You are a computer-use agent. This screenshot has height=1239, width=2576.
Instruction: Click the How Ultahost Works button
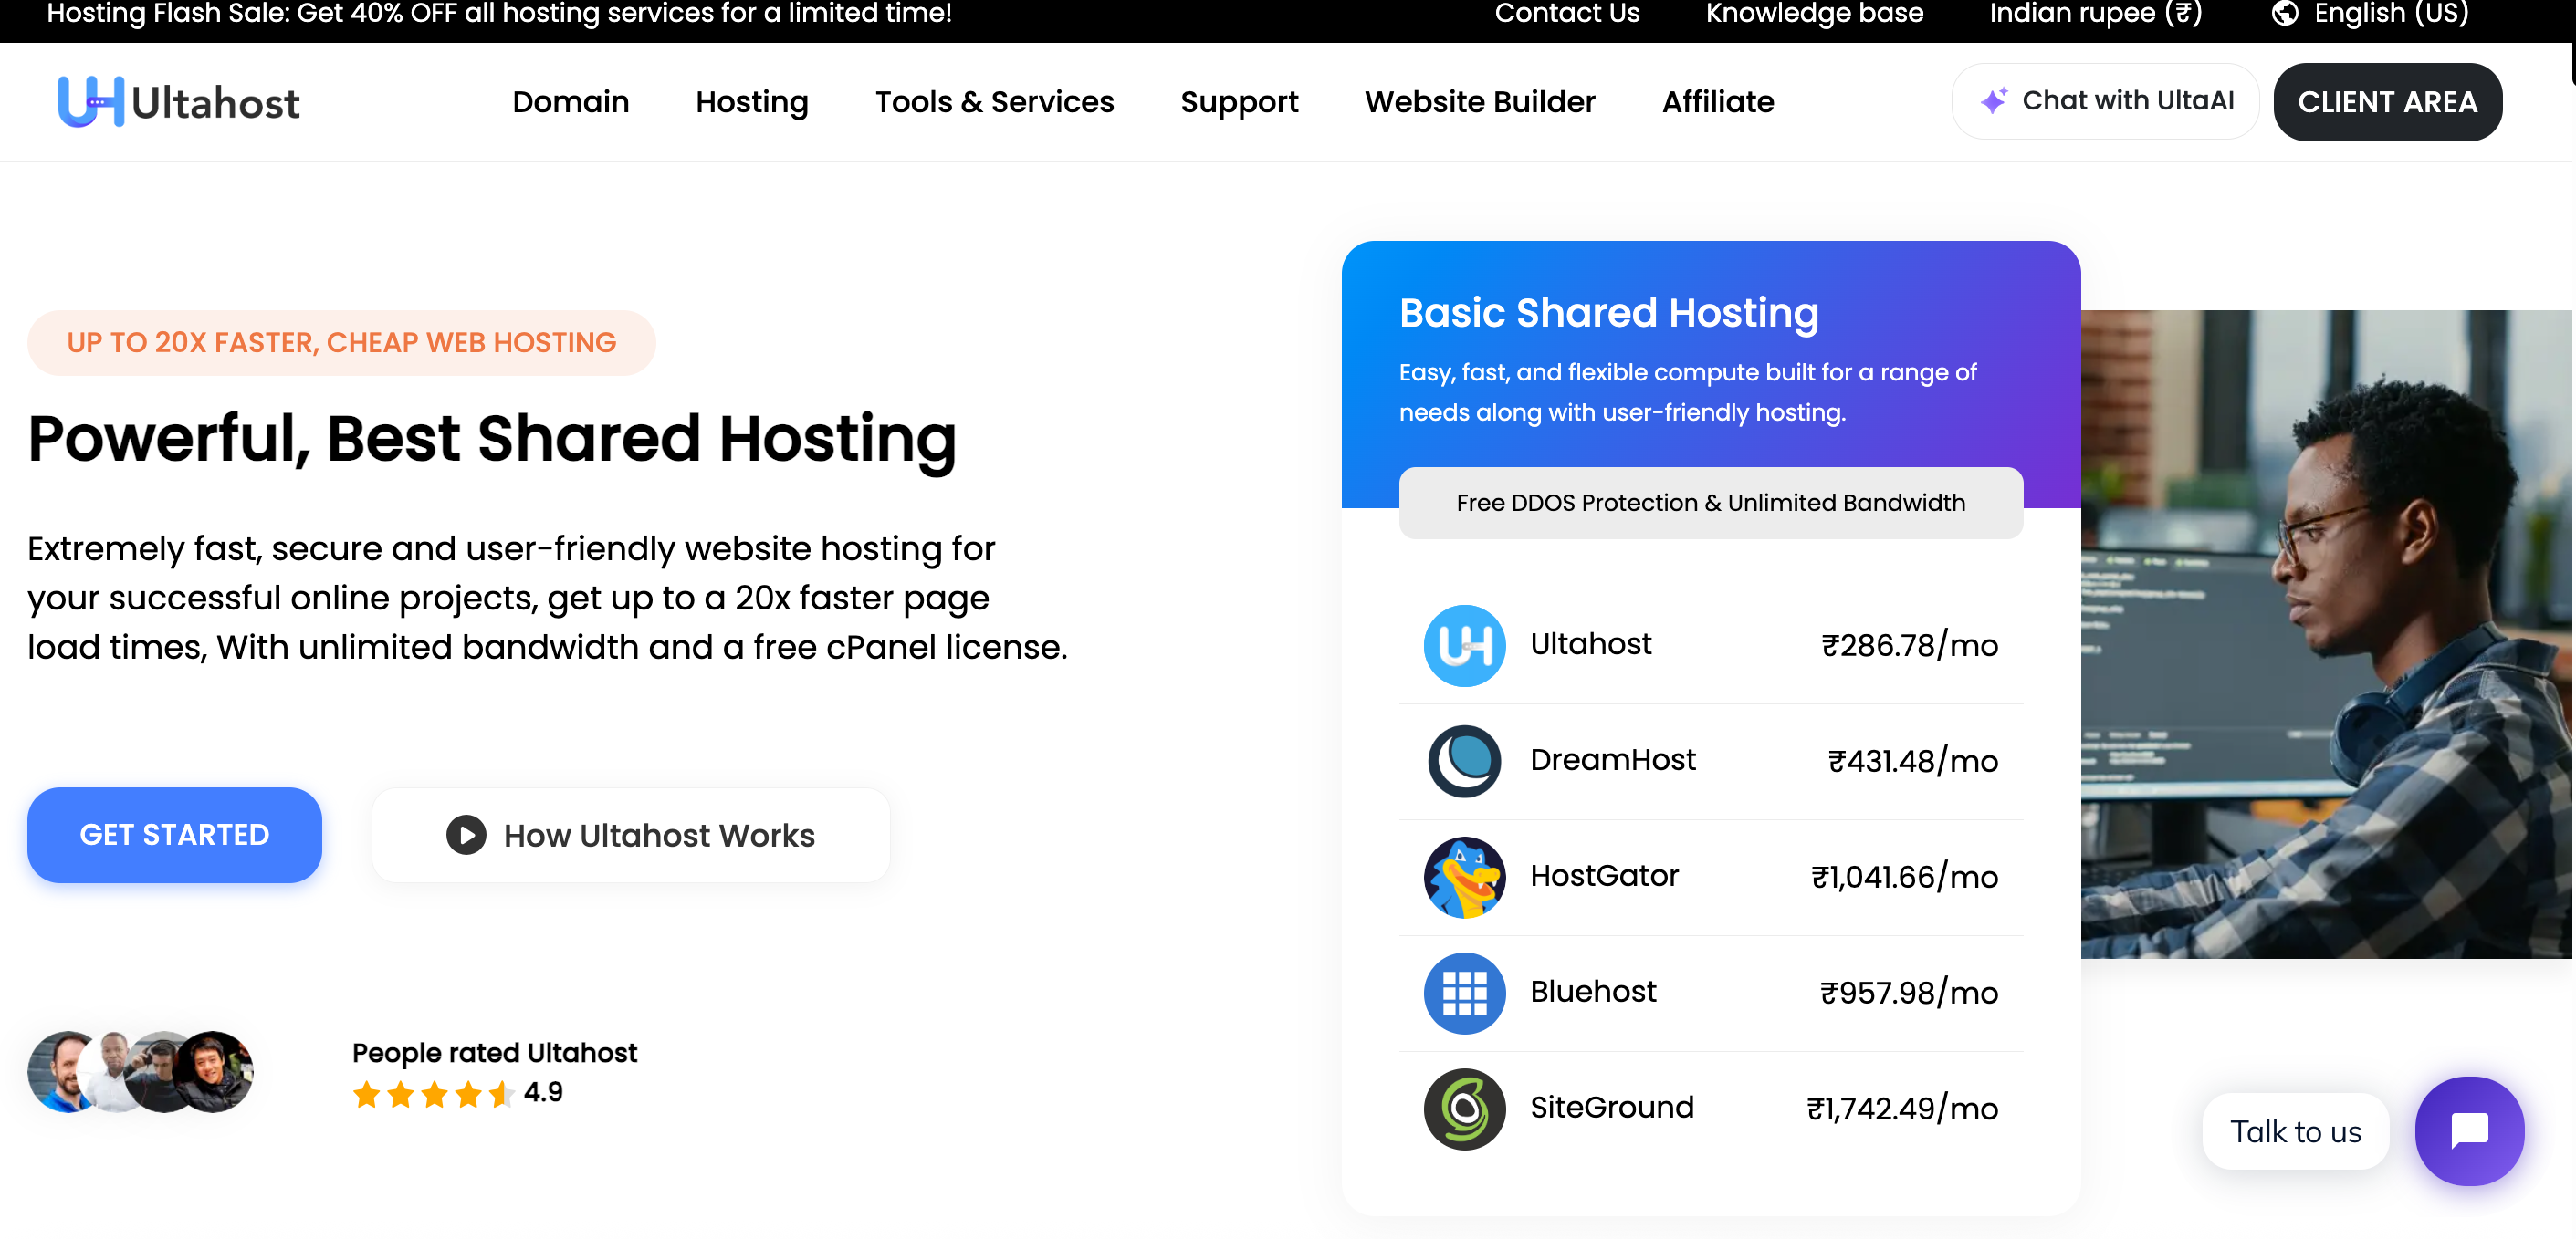pos(630,834)
